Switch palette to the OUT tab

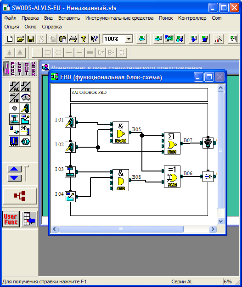(27, 69)
